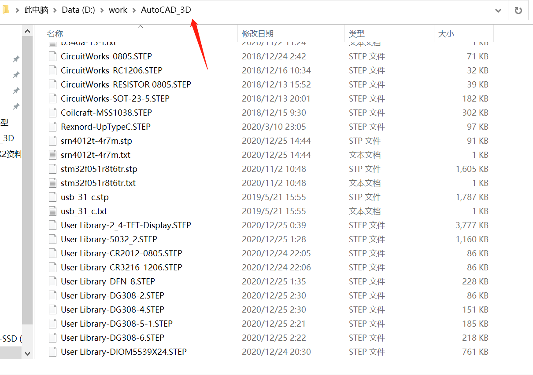Screen dimensions: 533x375
Task: Click the Coilcraft-MSS1038.STEP file icon
Action: pos(53,113)
